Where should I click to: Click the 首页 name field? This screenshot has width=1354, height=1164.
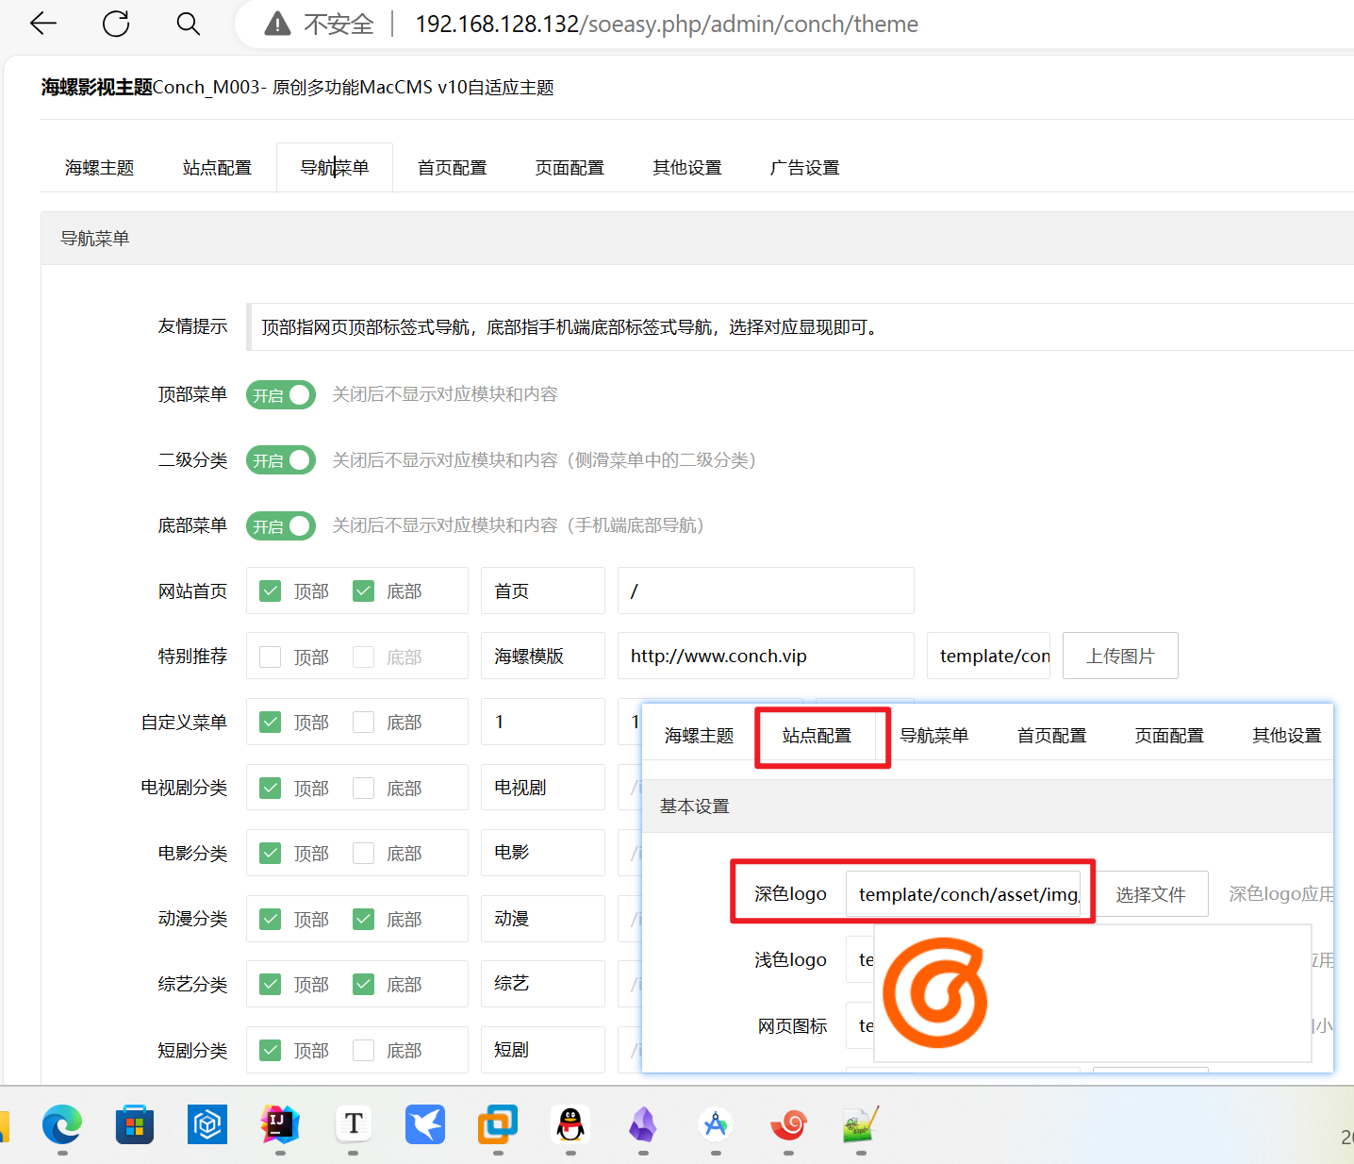click(x=543, y=590)
